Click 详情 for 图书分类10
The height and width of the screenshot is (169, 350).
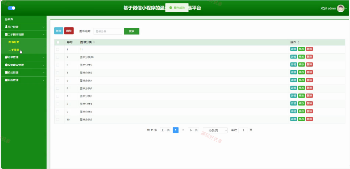[293, 57]
